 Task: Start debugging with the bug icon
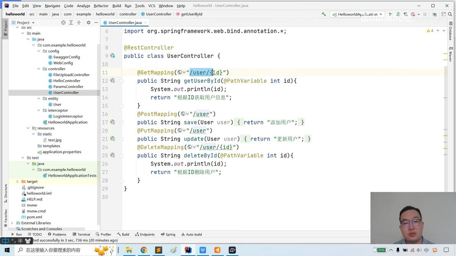[398, 14]
